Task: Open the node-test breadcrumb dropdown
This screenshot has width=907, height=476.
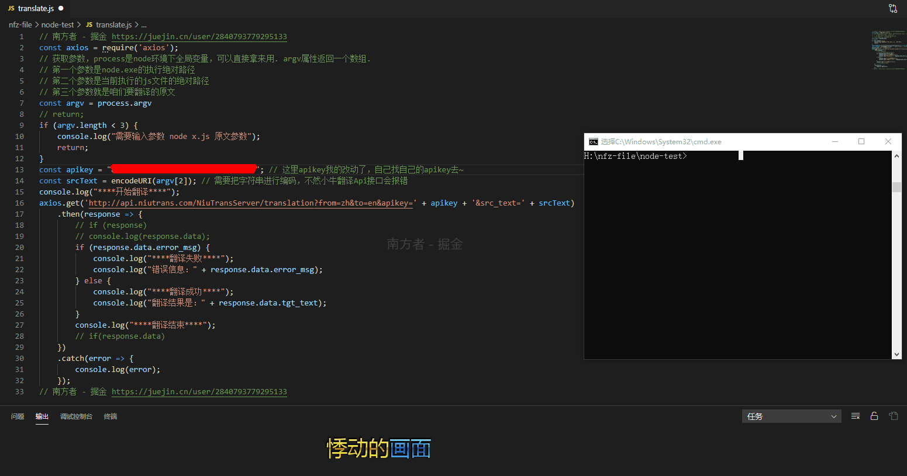Action: [57, 25]
